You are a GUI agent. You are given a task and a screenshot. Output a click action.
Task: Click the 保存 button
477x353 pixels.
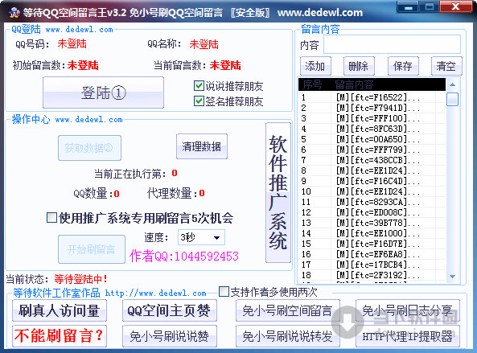[x=403, y=66]
